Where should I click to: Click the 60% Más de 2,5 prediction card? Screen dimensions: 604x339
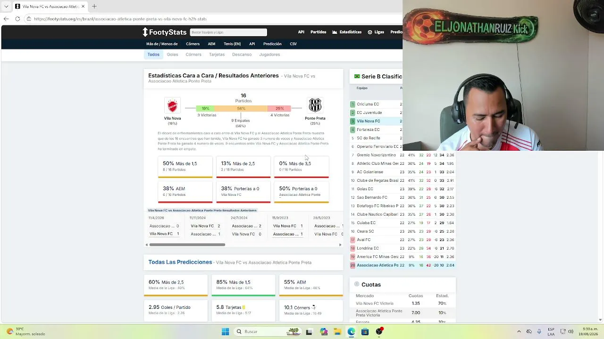(176, 285)
